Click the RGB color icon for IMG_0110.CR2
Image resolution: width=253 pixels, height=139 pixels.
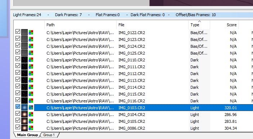click(x=31, y=60)
